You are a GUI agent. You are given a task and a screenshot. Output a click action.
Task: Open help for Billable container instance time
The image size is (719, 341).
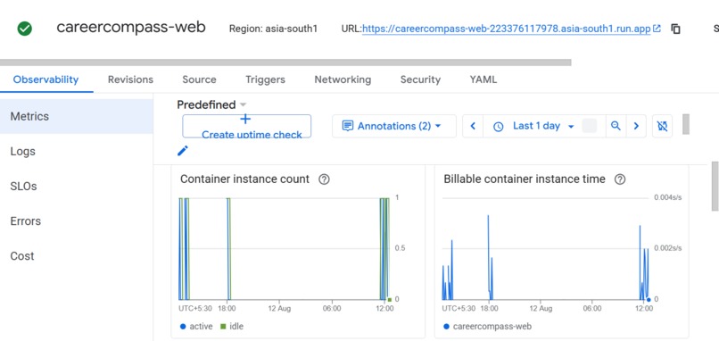point(619,179)
